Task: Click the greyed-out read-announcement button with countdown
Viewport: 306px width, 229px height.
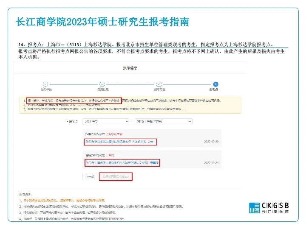Action: 116,176
